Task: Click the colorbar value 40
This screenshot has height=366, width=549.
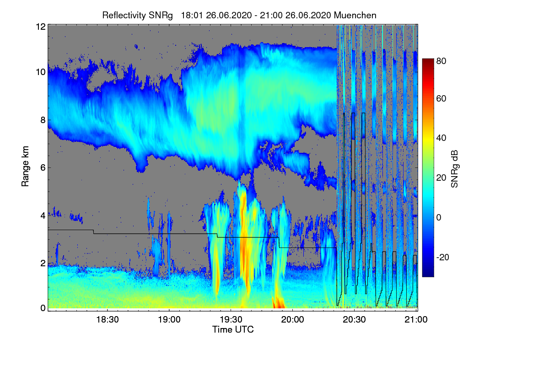Action: point(441,138)
